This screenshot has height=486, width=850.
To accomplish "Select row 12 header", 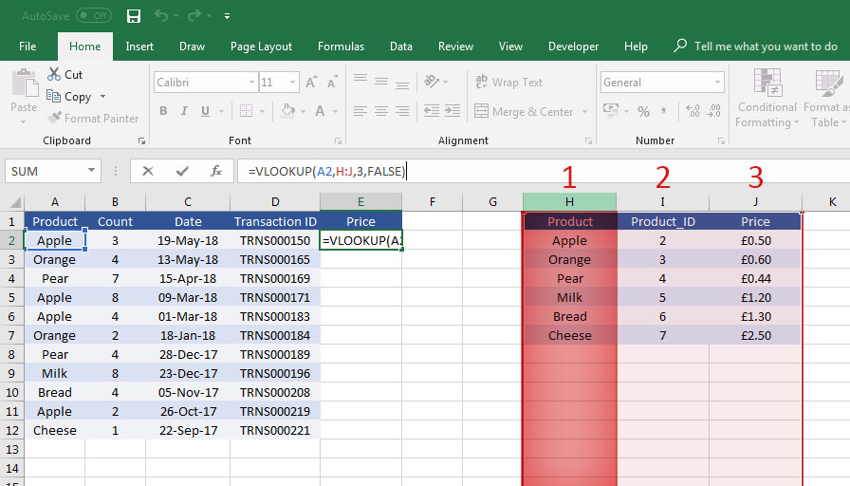I will 12,430.
